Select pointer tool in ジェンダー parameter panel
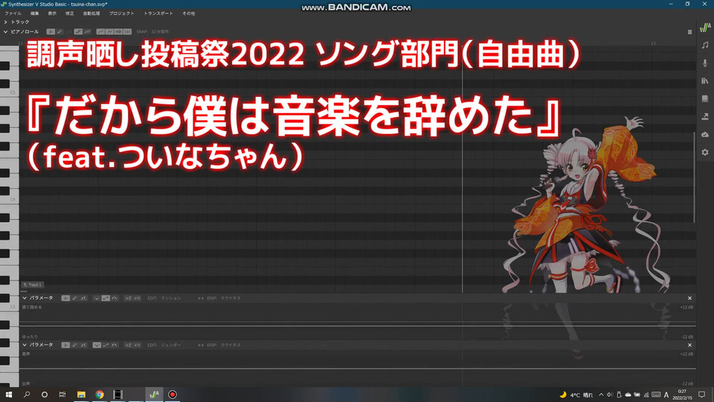This screenshot has height=402, width=714. [x=65, y=345]
